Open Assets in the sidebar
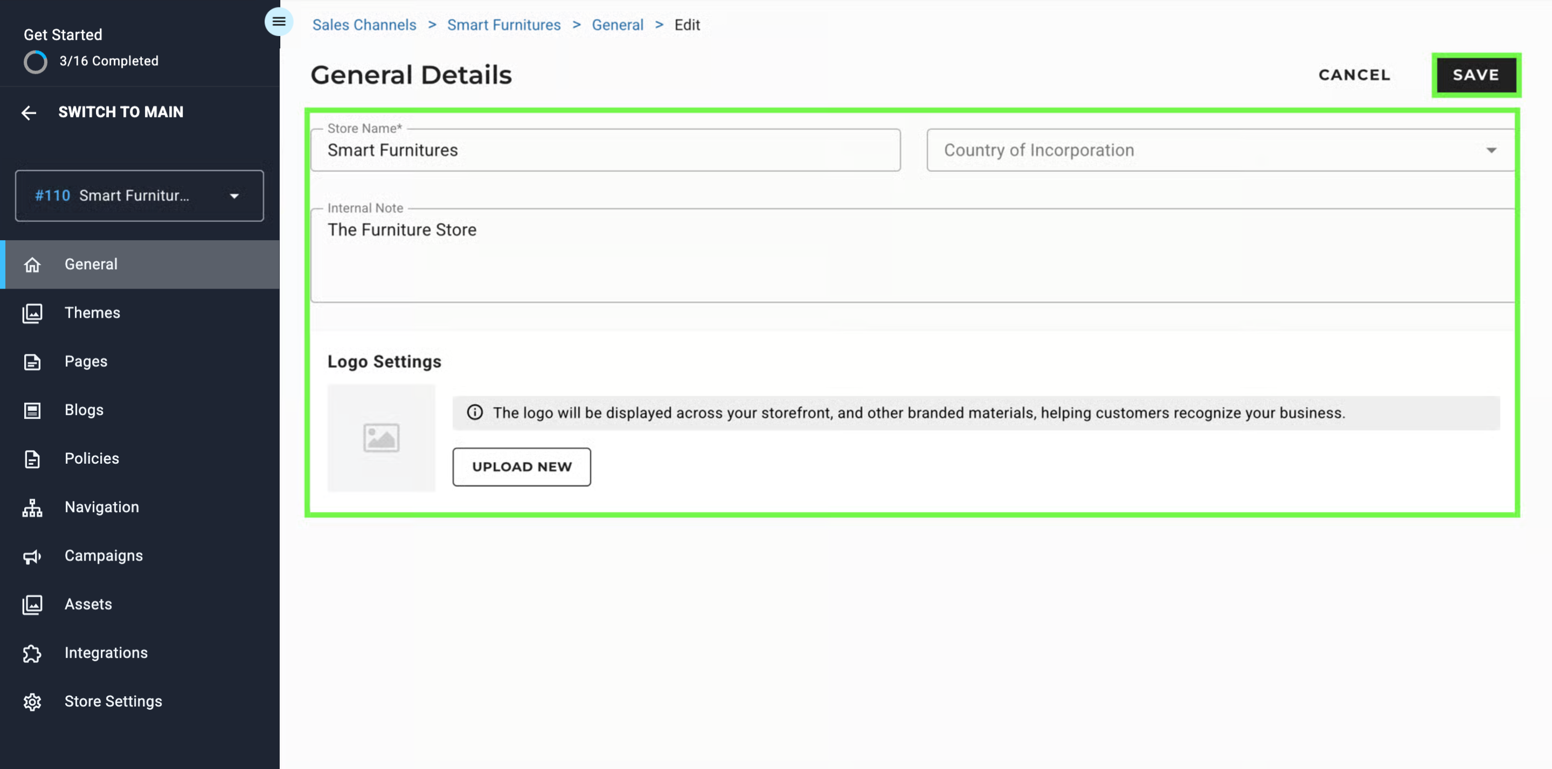 [140, 605]
